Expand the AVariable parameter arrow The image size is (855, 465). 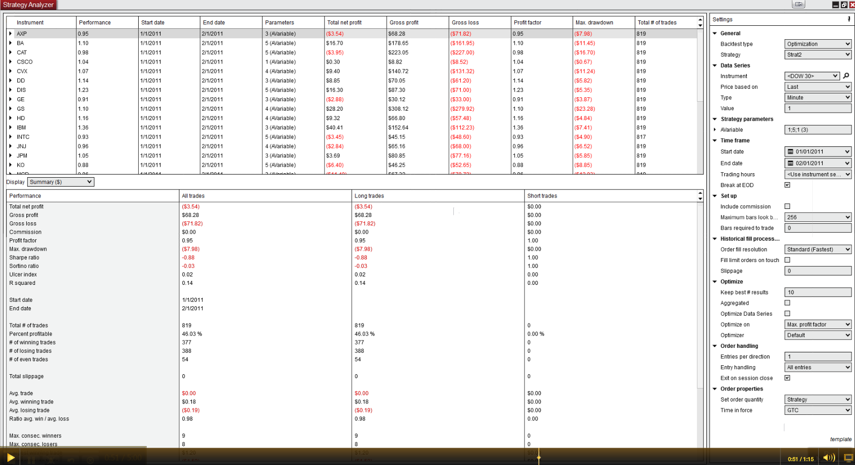coord(715,130)
